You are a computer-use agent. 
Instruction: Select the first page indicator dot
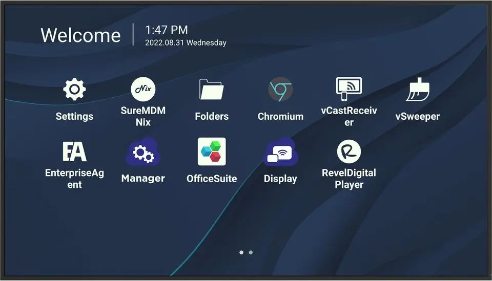coord(241,252)
